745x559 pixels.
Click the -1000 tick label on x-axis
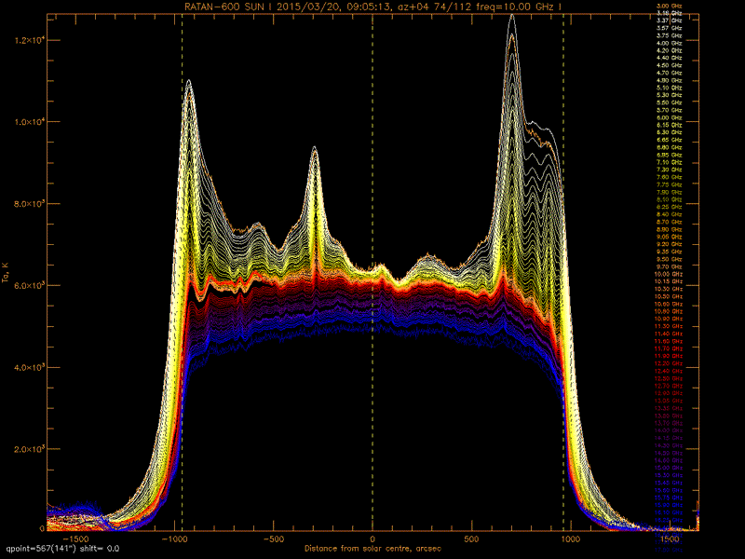(174, 539)
